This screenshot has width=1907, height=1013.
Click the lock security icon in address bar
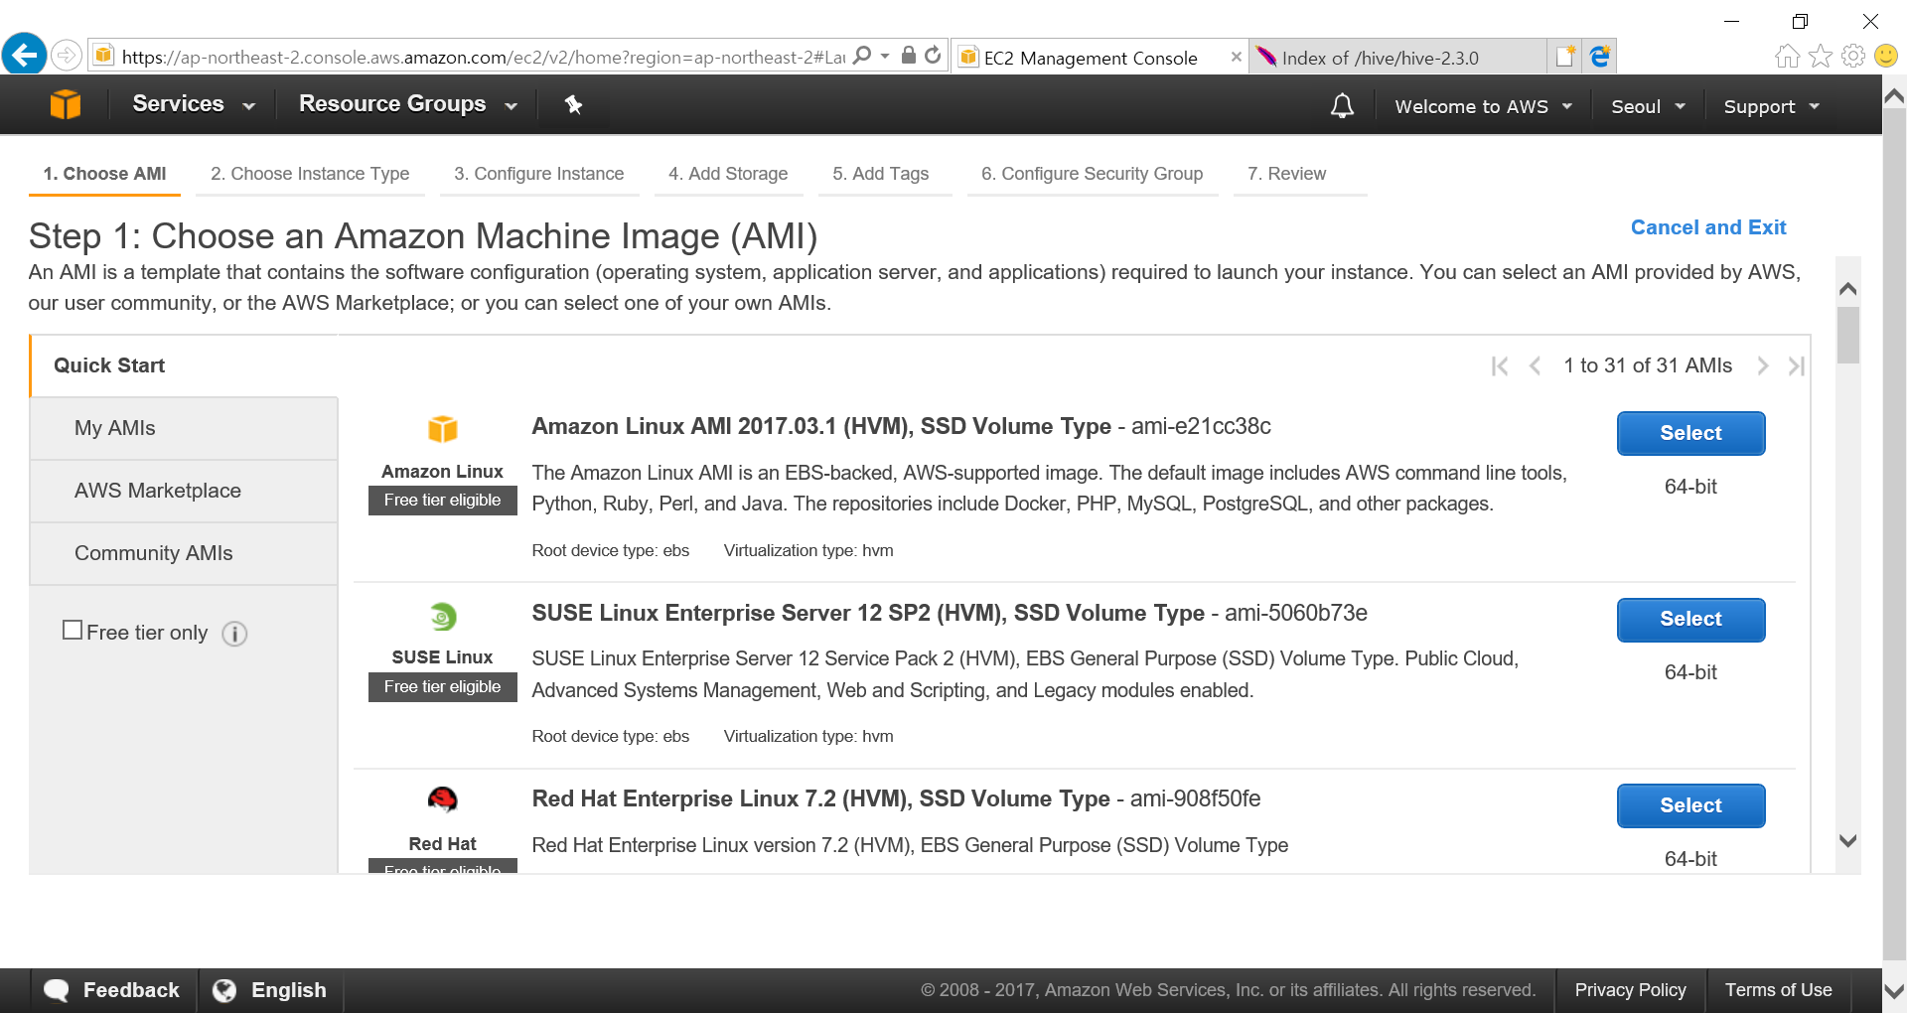tap(908, 56)
